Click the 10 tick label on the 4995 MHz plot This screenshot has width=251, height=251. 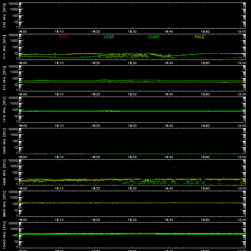point(16,179)
